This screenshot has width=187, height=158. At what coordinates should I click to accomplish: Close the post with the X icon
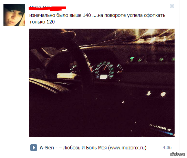coord(172,6)
